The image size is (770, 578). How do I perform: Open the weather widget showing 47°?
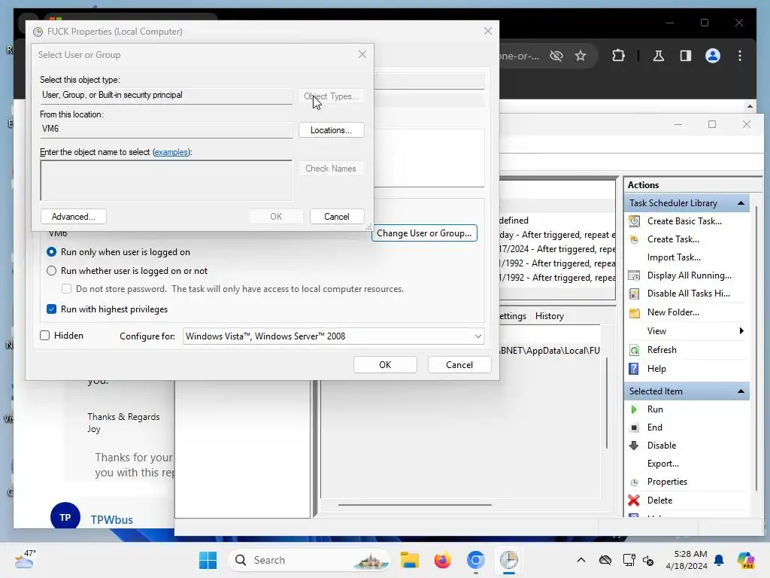click(25, 559)
